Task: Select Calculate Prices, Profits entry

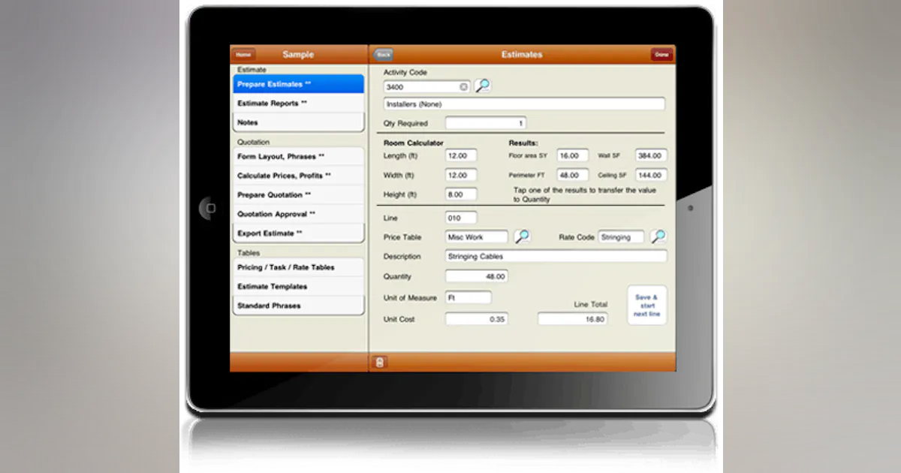Action: pos(298,176)
